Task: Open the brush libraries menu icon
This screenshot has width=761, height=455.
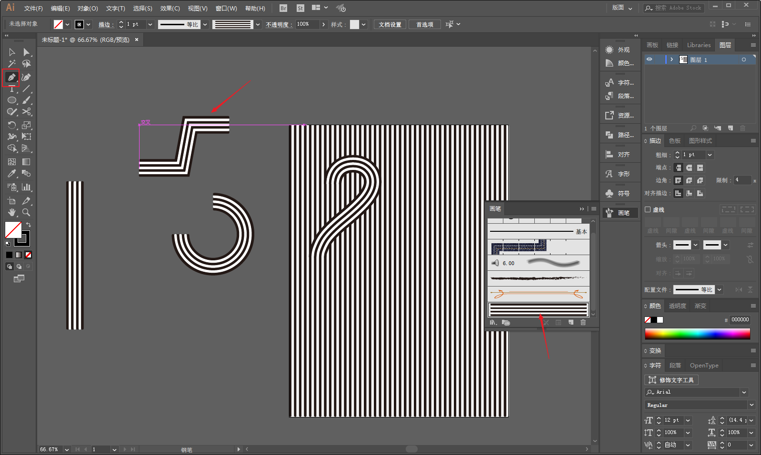Action: (493, 323)
